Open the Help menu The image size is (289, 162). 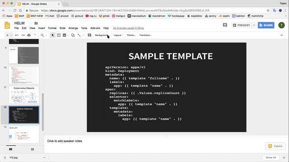click(x=106, y=28)
